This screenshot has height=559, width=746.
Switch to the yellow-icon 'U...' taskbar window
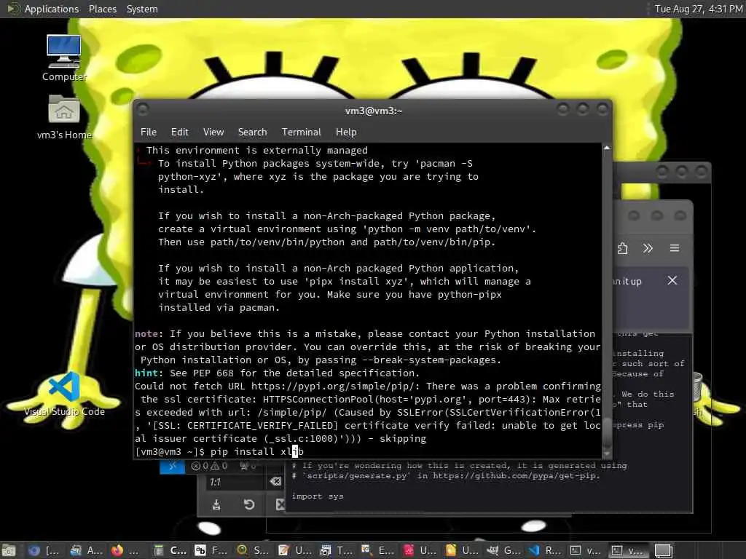[x=461, y=550]
